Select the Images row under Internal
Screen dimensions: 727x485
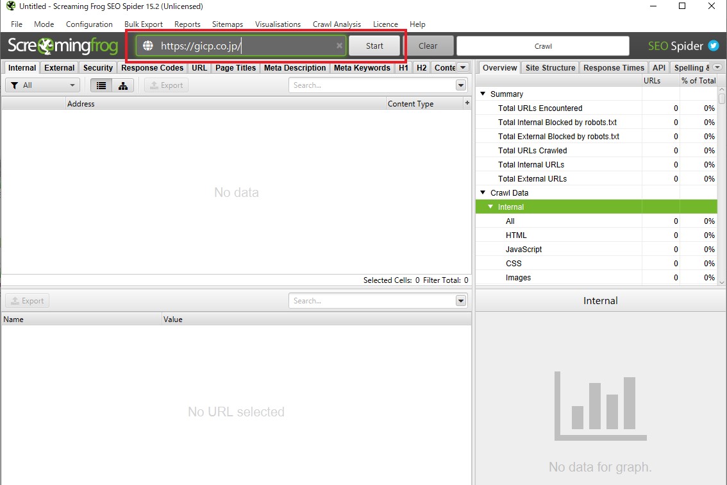[x=597, y=278]
